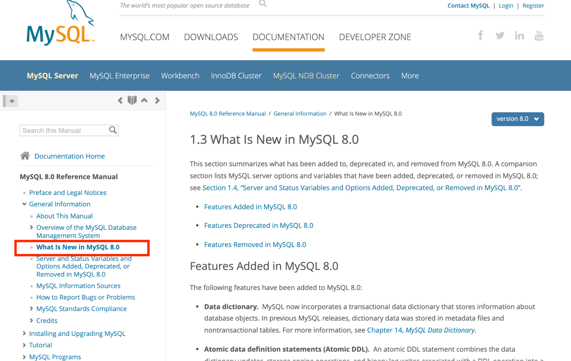Expand Installing and Upgrading MySQL node
The width and height of the screenshot is (571, 361).
[24, 333]
